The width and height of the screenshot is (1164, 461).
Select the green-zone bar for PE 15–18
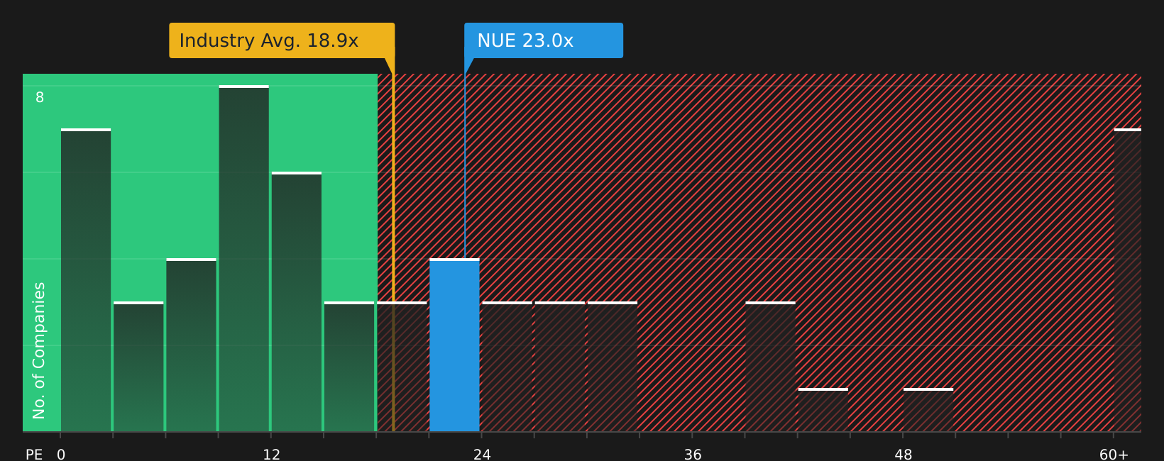point(349,367)
